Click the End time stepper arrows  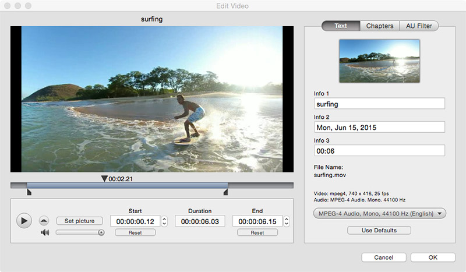pyautogui.click(x=287, y=221)
